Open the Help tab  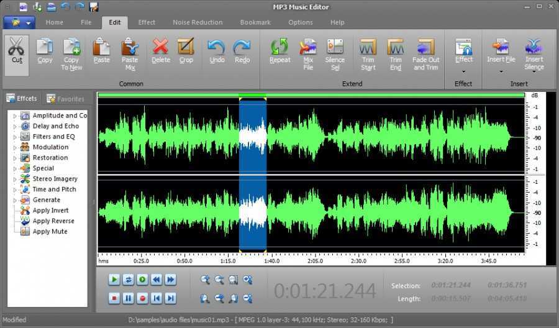click(x=337, y=22)
